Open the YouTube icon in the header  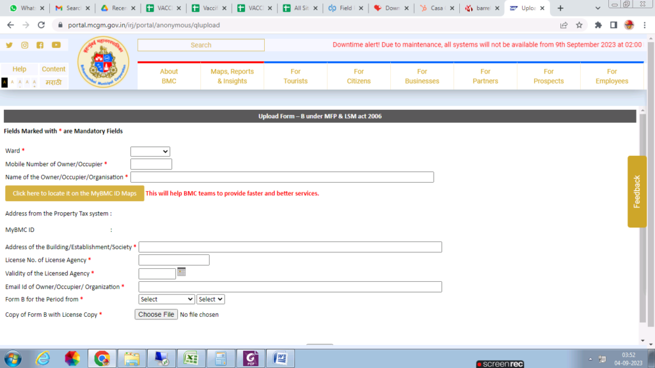click(x=56, y=45)
